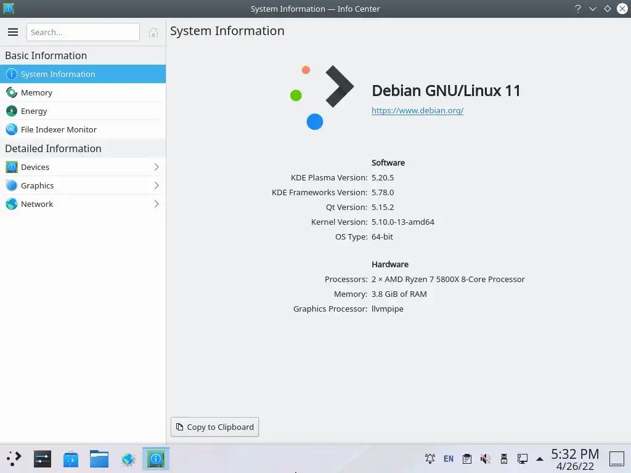The height and width of the screenshot is (473, 631).
Task: Open the debian.org link
Action: click(417, 111)
